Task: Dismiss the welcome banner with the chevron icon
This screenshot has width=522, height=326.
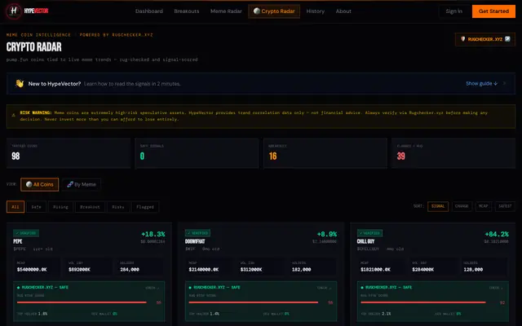Action: pyautogui.click(x=504, y=83)
